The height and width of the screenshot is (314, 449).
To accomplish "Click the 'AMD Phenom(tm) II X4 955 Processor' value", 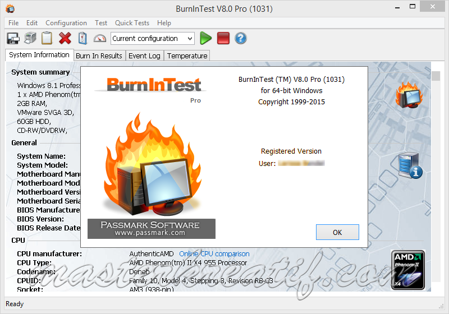I will [x=188, y=262].
